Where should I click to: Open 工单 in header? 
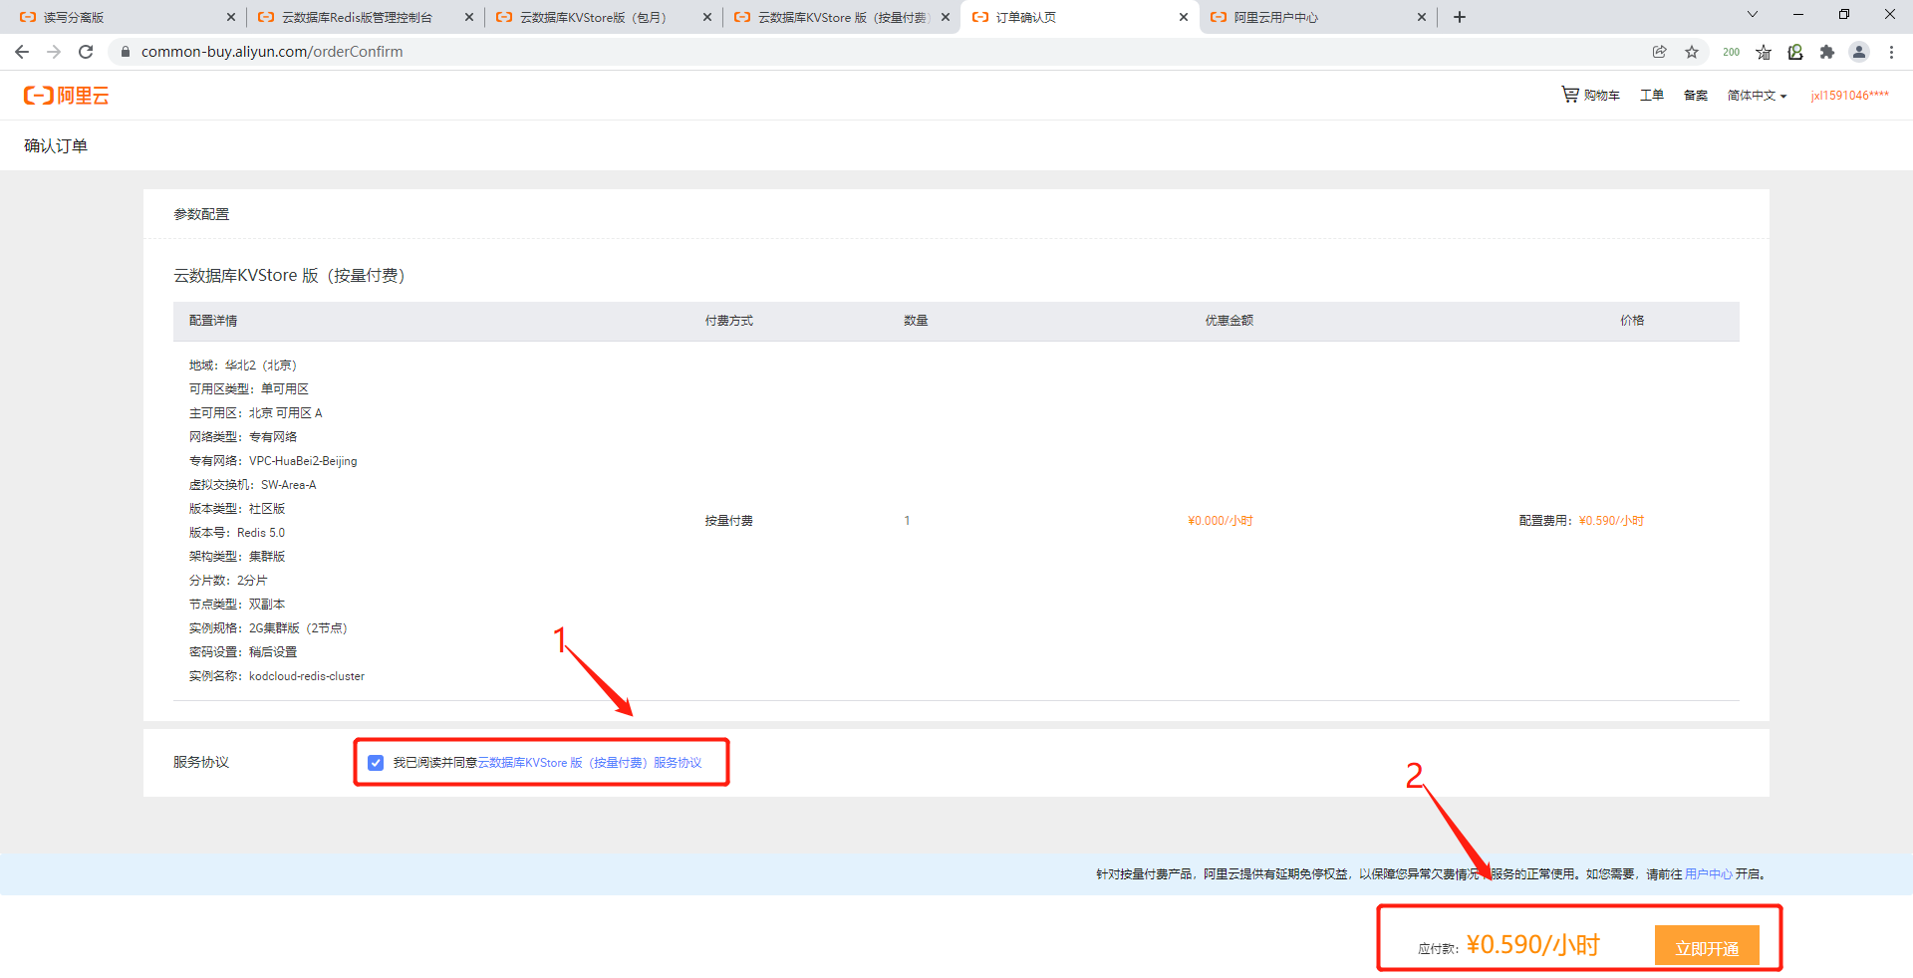(x=1652, y=95)
